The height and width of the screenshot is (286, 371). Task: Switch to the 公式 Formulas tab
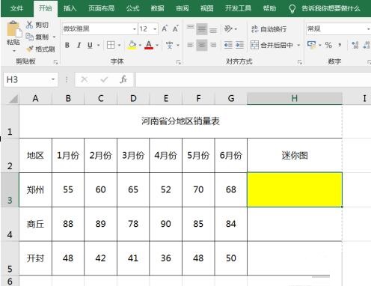coord(132,8)
